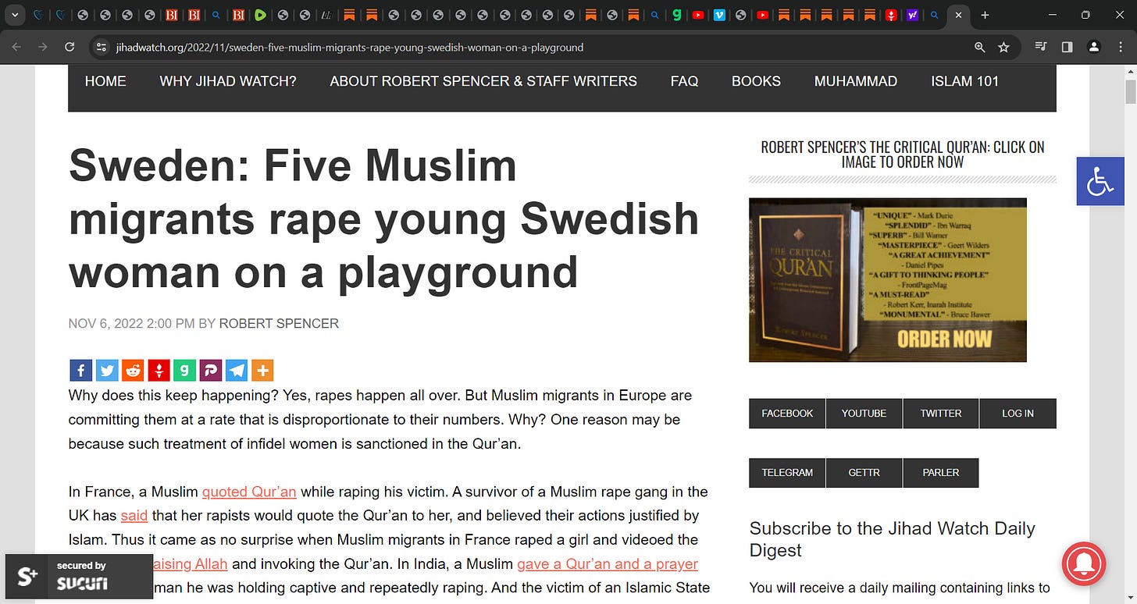Click the red GETTR torch share icon

click(x=159, y=370)
